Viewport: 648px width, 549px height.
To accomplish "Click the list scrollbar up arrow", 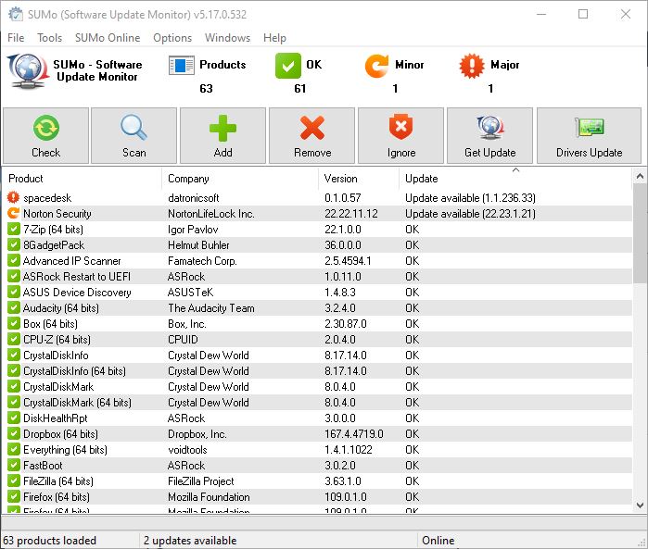I will tap(640, 176).
